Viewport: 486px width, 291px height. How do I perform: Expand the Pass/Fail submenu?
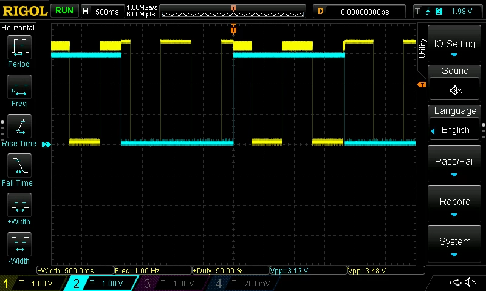454,164
